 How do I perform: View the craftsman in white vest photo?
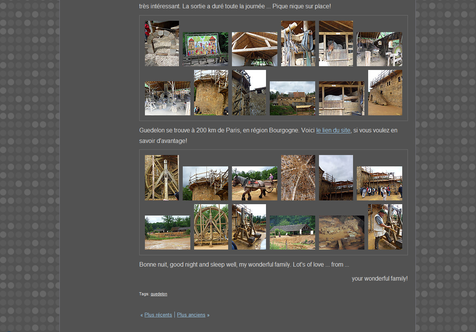tap(385, 227)
